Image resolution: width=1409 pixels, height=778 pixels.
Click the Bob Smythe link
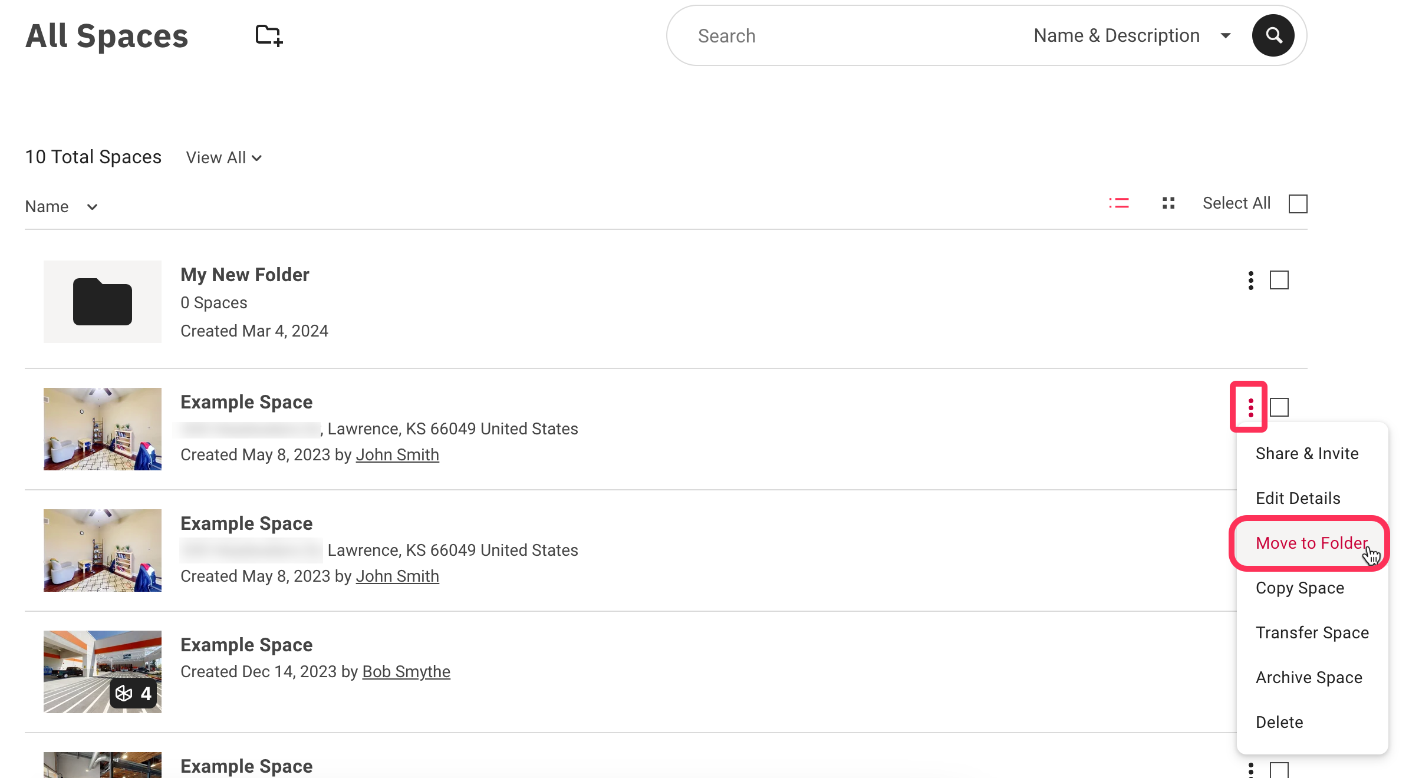tap(406, 671)
